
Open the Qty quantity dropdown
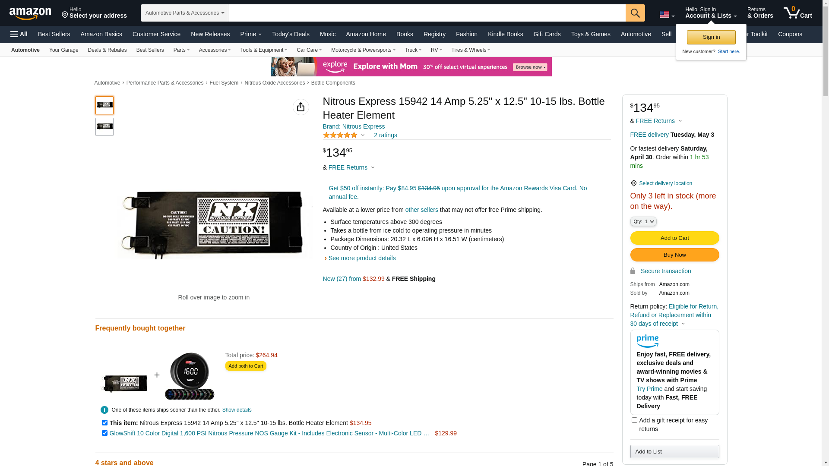tap(643, 221)
